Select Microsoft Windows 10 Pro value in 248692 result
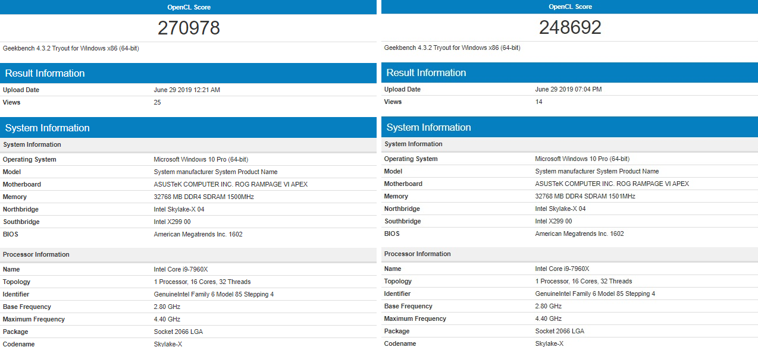 pyautogui.click(x=582, y=159)
